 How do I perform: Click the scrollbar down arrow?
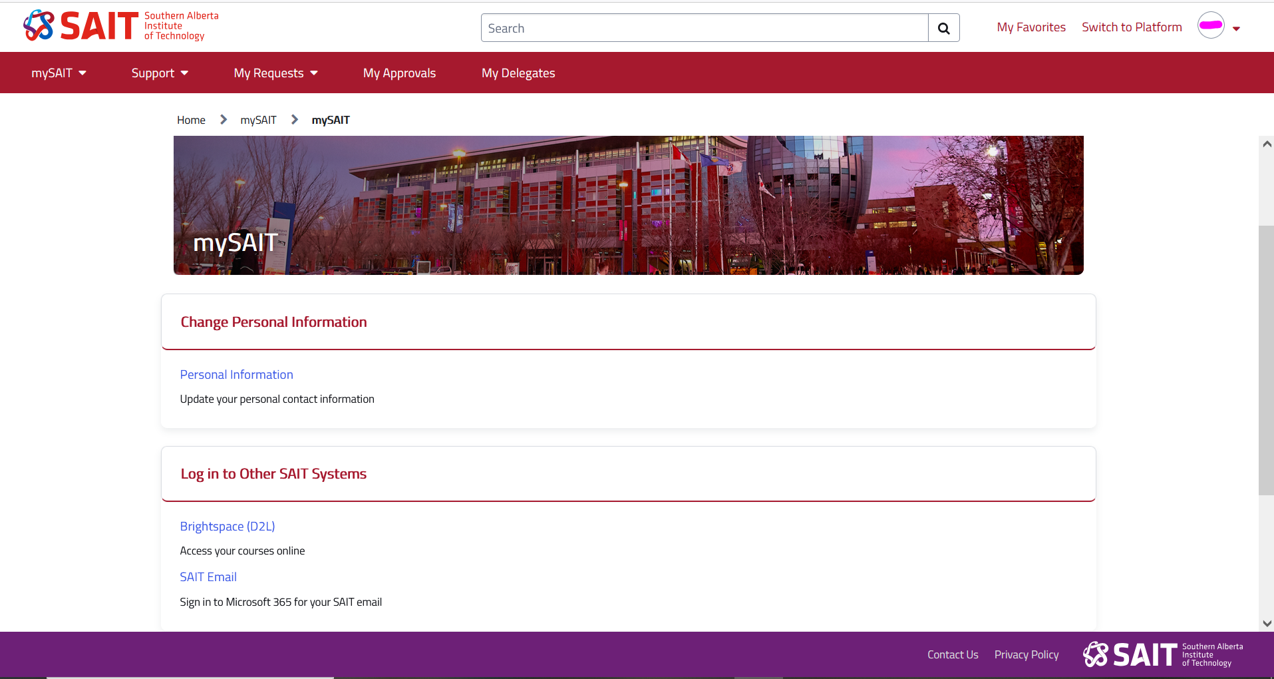(1267, 624)
